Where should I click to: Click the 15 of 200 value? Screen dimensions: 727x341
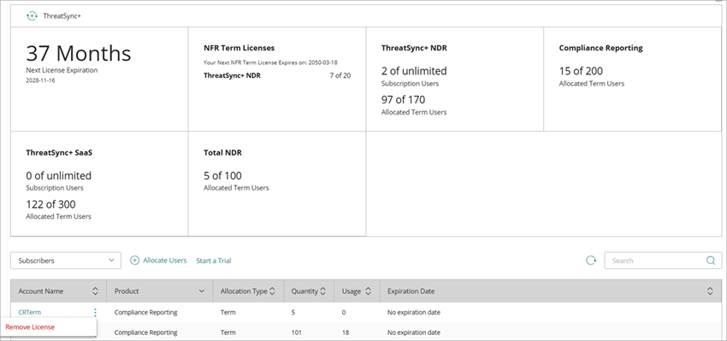(x=581, y=71)
